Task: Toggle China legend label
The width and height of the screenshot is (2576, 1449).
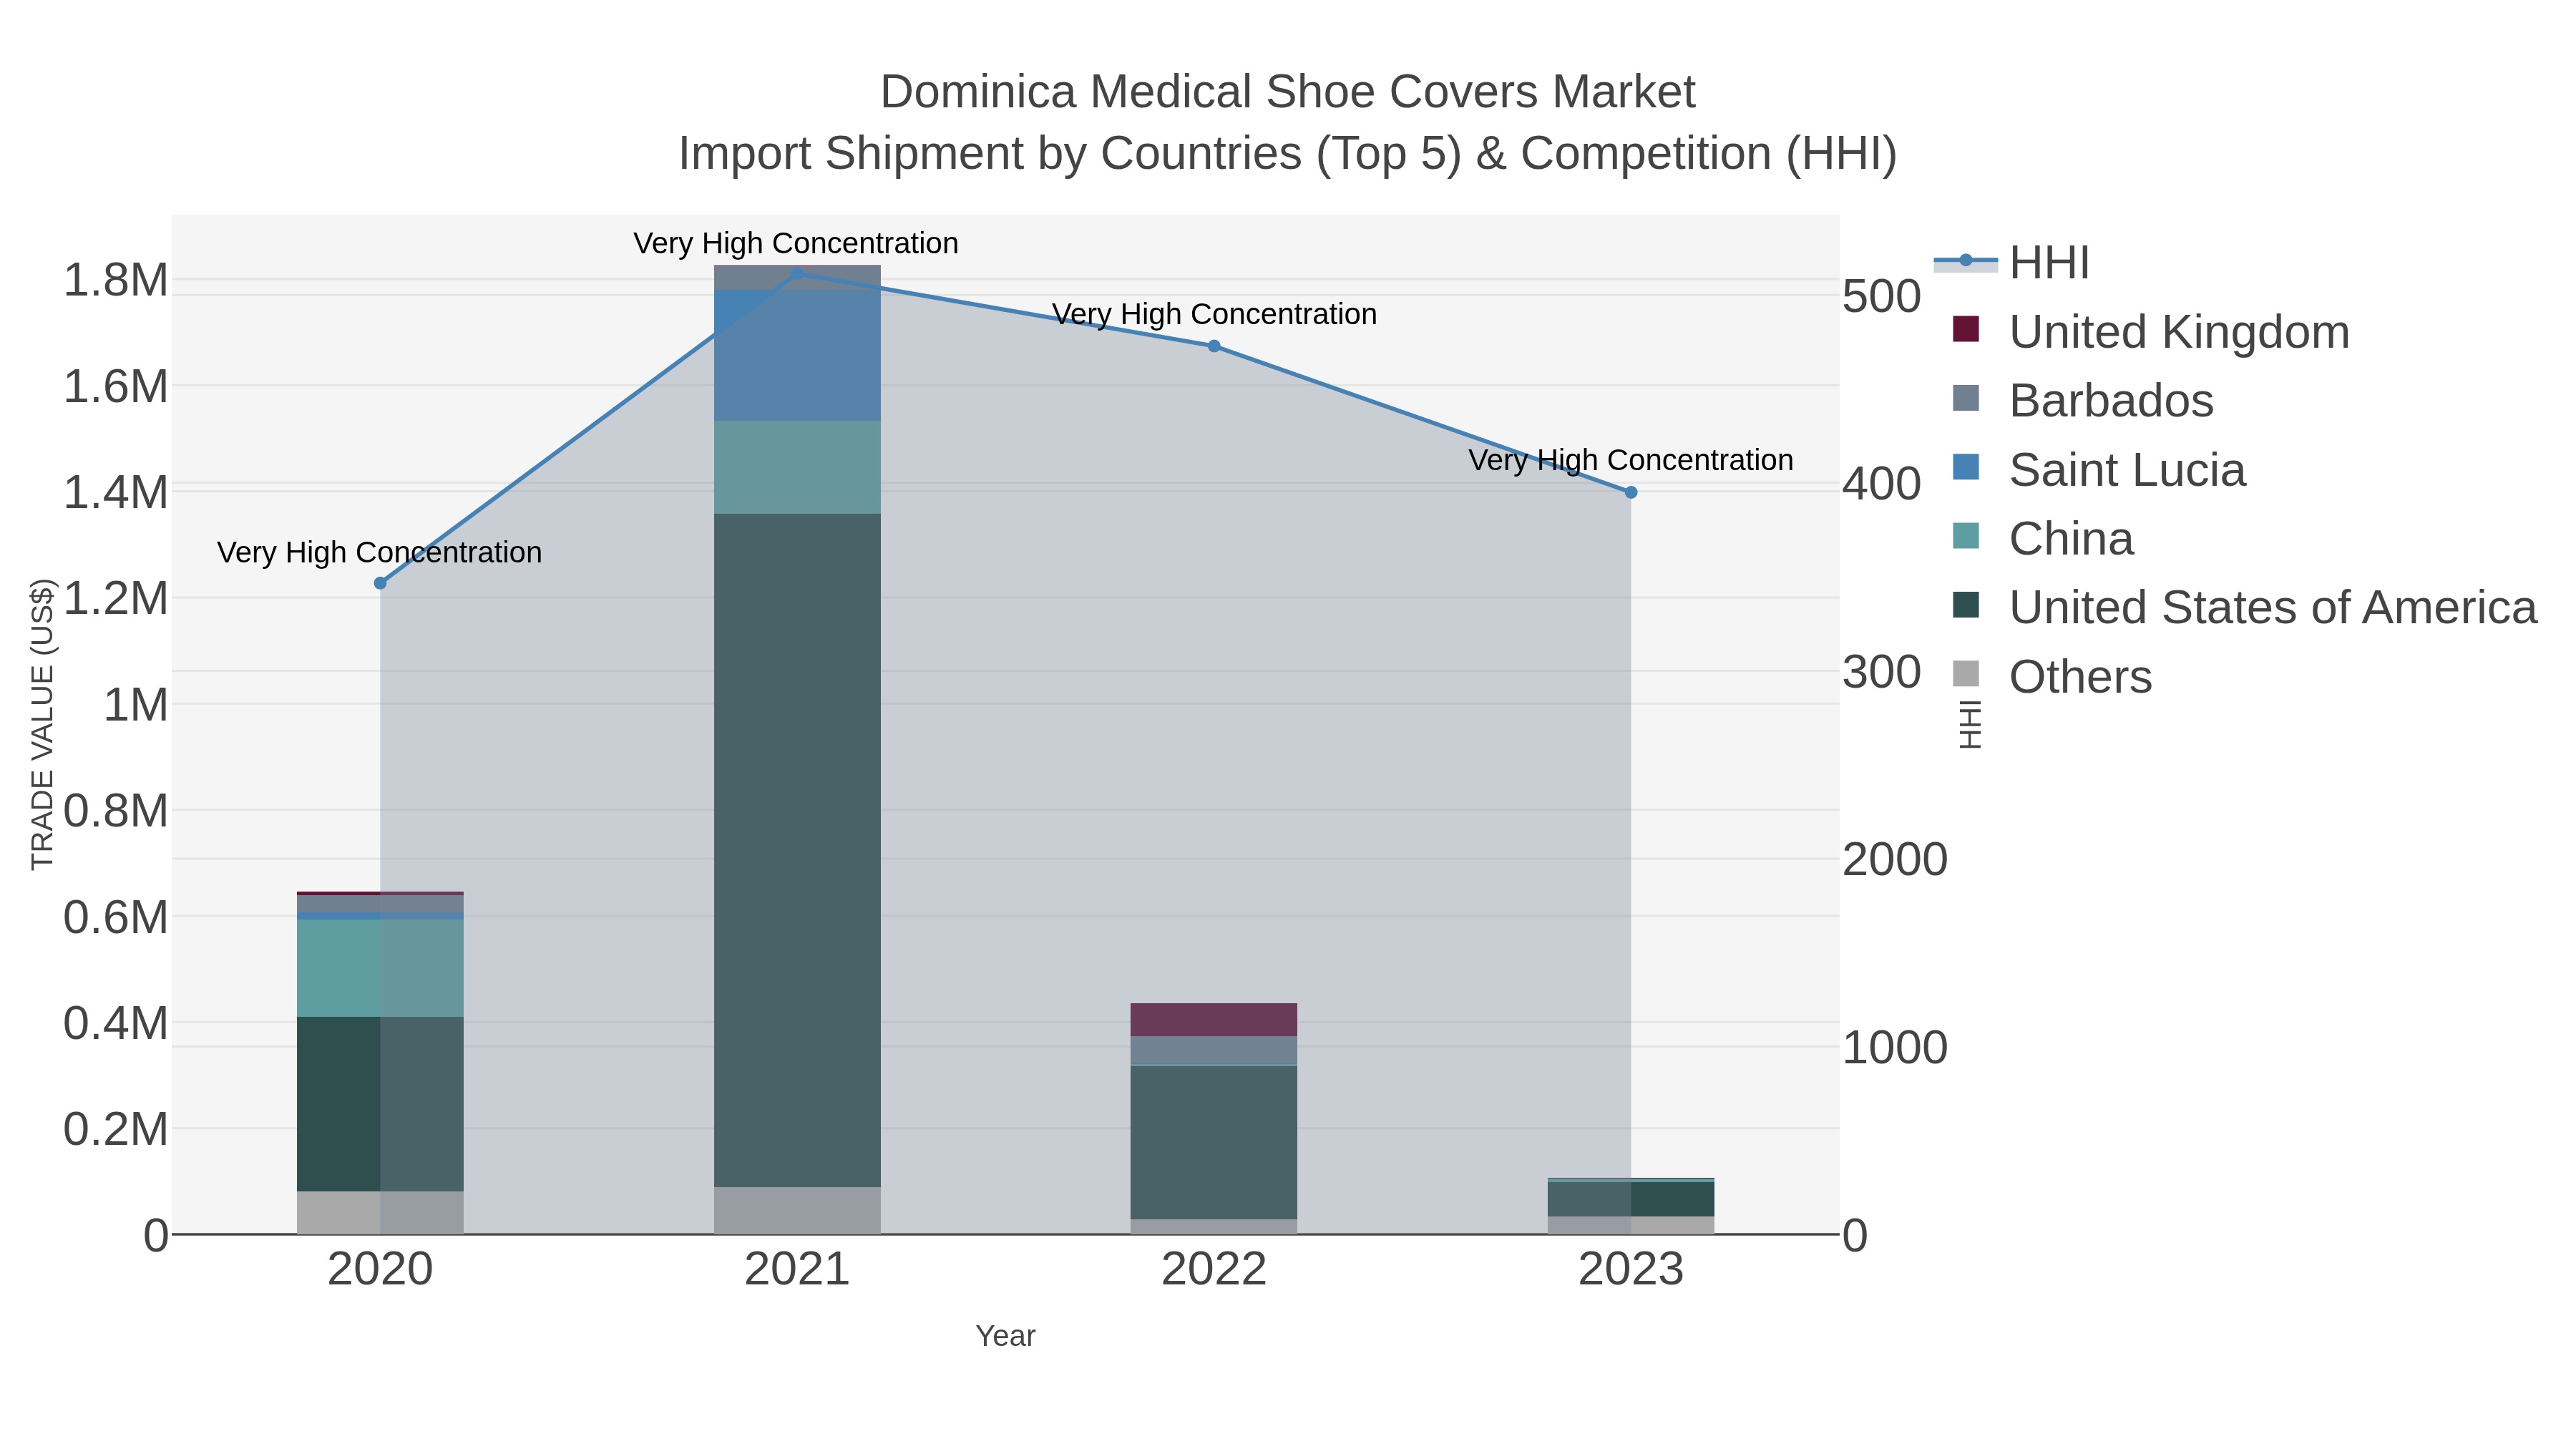Action: pos(2071,539)
